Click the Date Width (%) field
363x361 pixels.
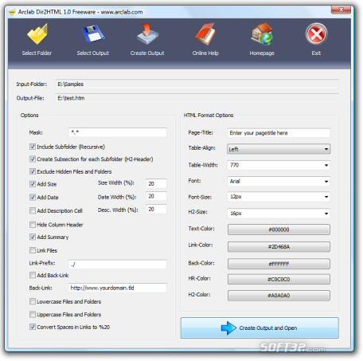156,196
